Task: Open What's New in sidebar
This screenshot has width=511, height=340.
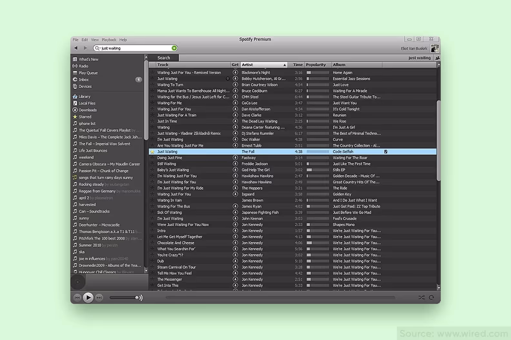Action: click(x=88, y=59)
